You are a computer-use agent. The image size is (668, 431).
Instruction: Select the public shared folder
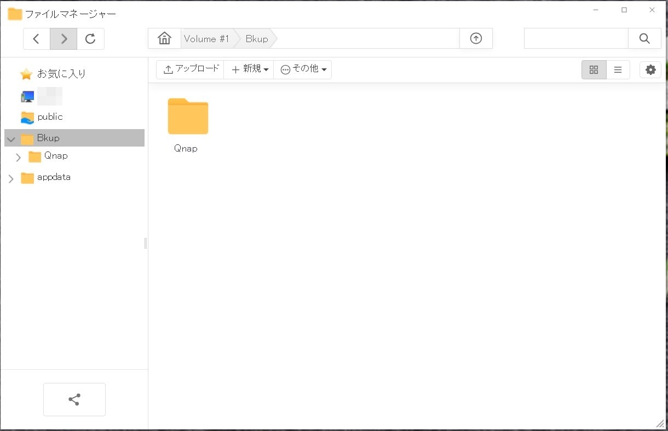click(50, 117)
